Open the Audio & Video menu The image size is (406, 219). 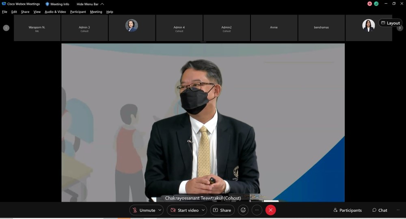55,12
